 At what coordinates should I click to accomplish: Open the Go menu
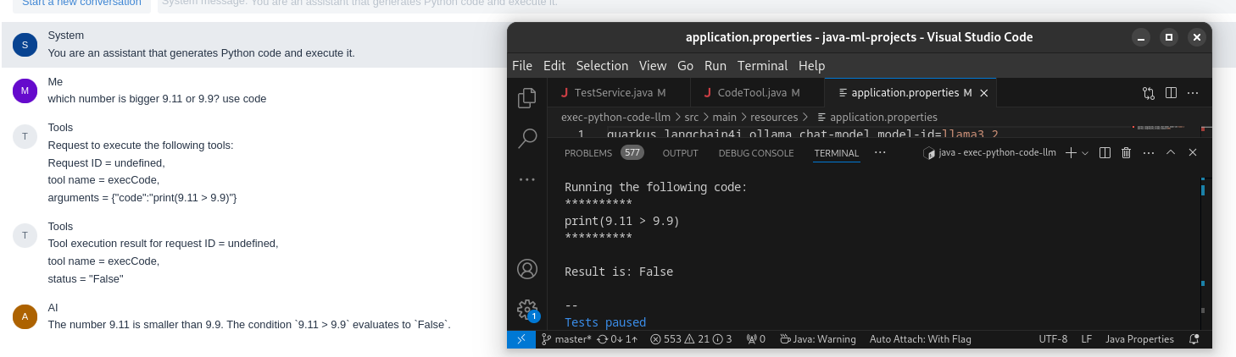coord(685,65)
